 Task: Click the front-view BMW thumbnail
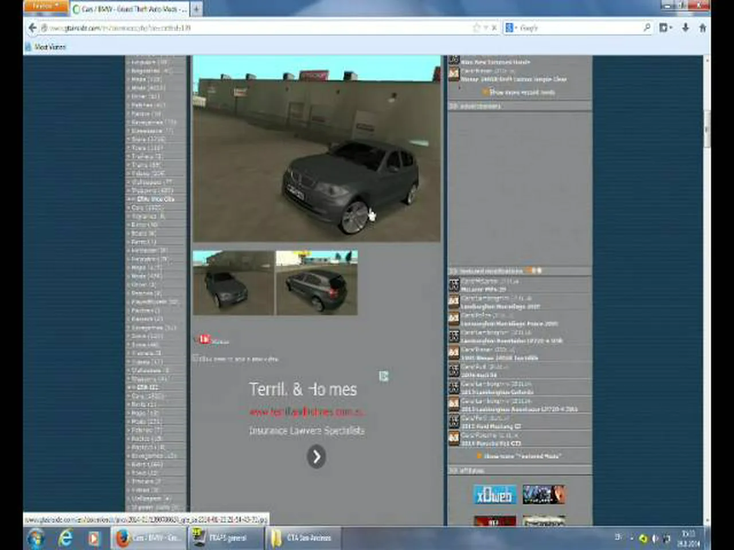[x=233, y=282]
